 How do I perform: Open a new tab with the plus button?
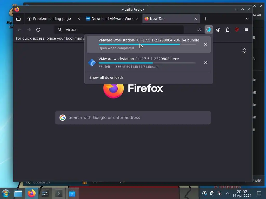tap(205, 19)
